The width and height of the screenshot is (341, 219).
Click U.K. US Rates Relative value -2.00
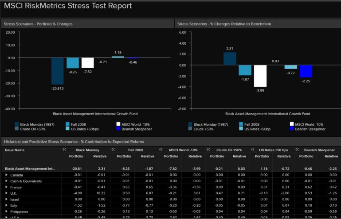pyautogui.click(x=285, y=193)
